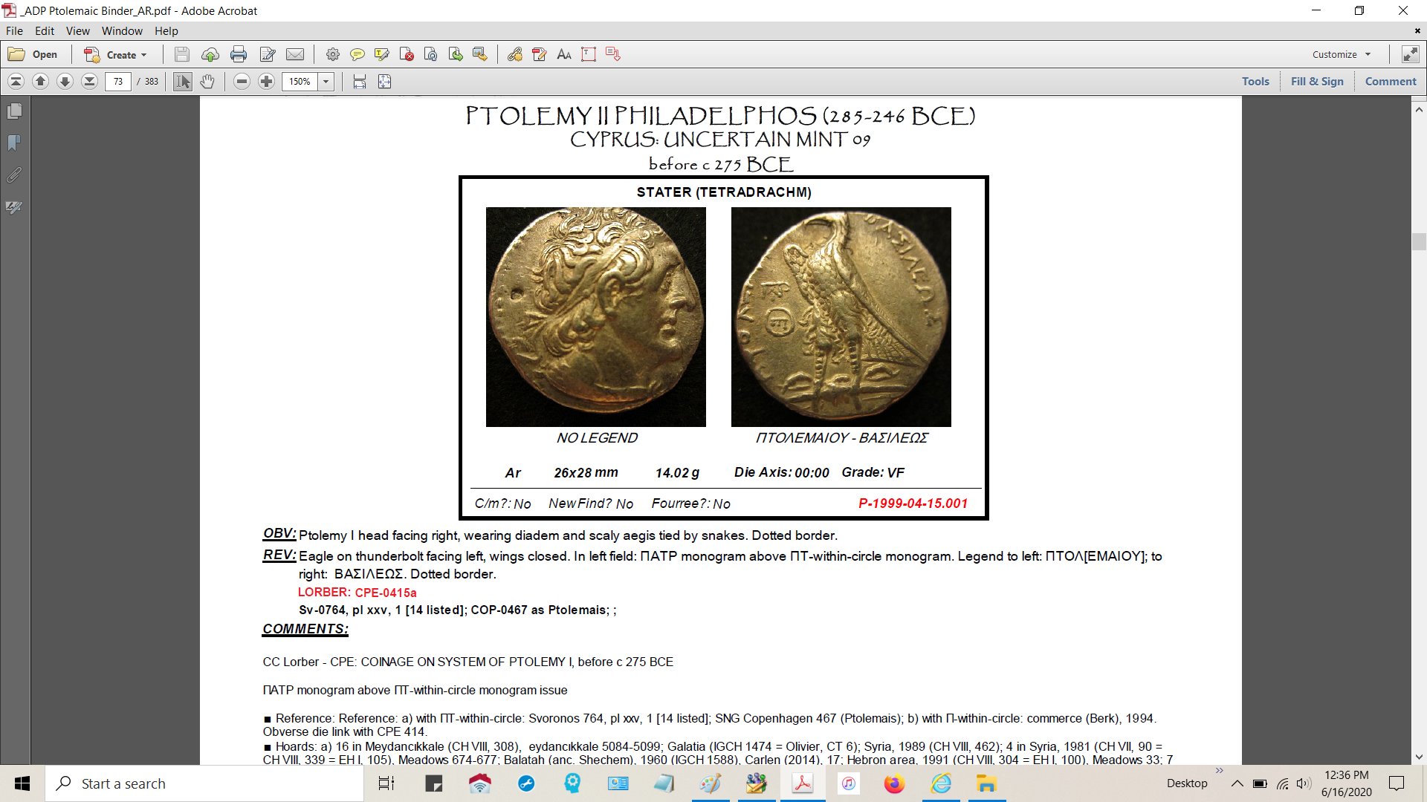Select the Hand pan tool
The width and height of the screenshot is (1427, 802).
pyautogui.click(x=207, y=82)
